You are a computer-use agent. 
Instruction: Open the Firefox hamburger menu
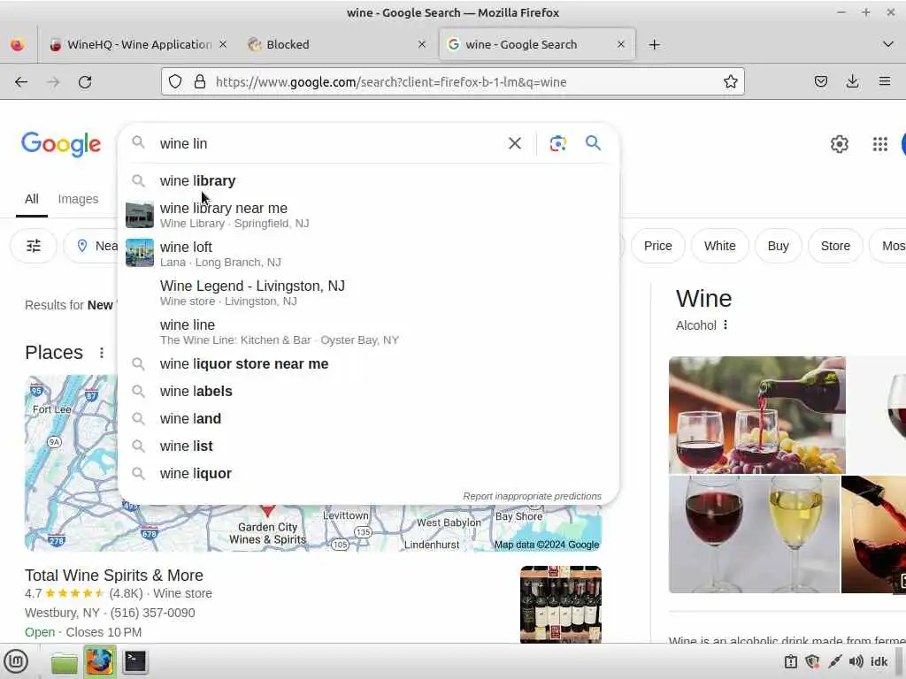click(x=885, y=82)
